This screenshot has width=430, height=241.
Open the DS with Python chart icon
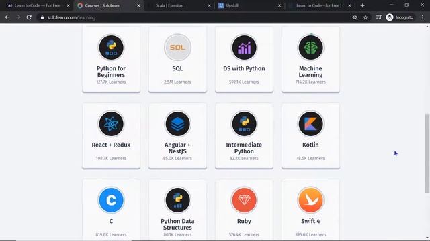[x=244, y=48]
